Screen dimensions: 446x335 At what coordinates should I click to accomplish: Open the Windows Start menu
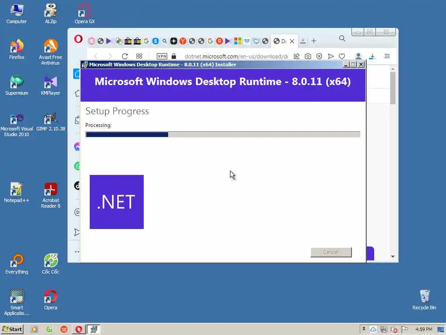coord(12,329)
